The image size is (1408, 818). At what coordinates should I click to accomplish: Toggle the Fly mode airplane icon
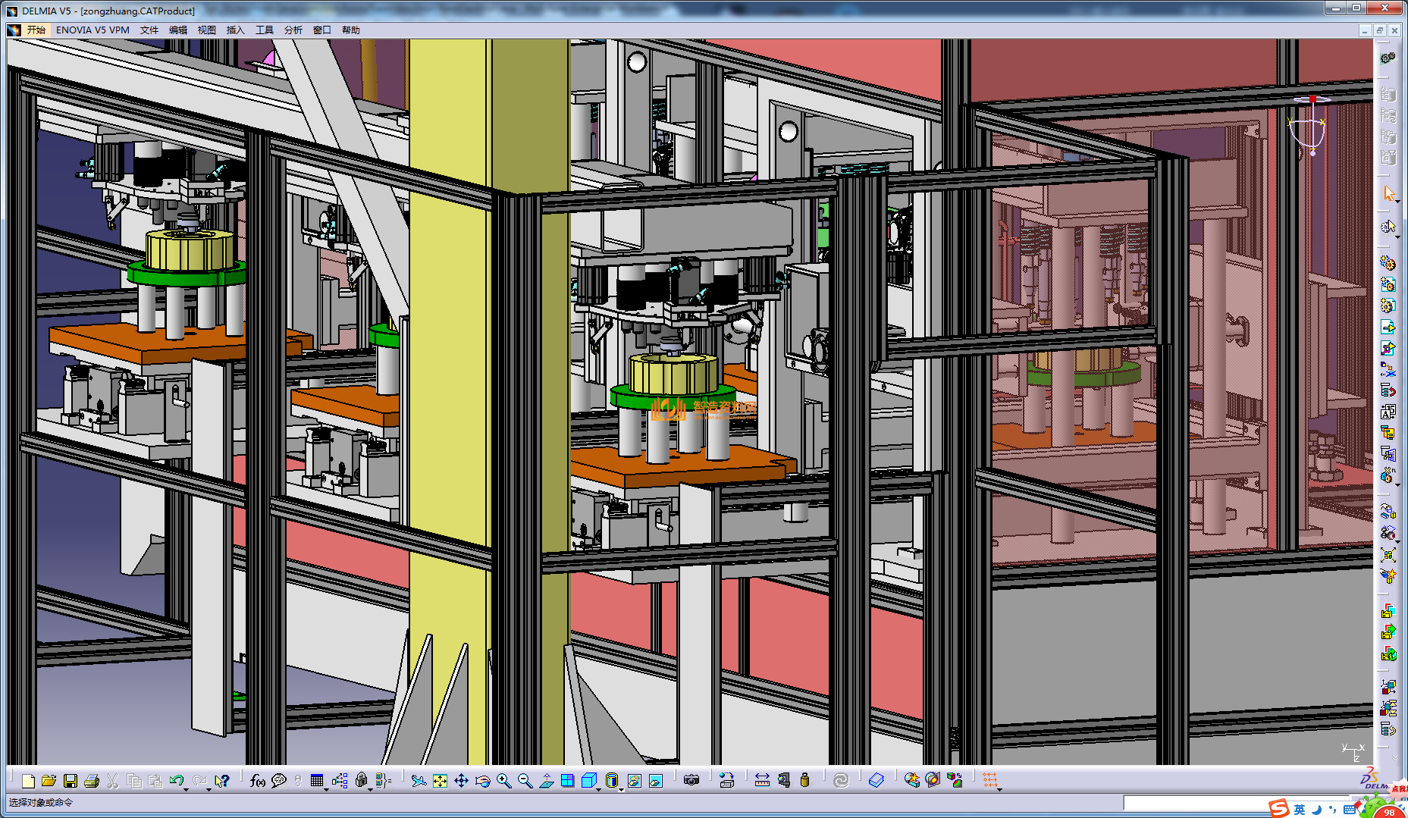pos(419,781)
